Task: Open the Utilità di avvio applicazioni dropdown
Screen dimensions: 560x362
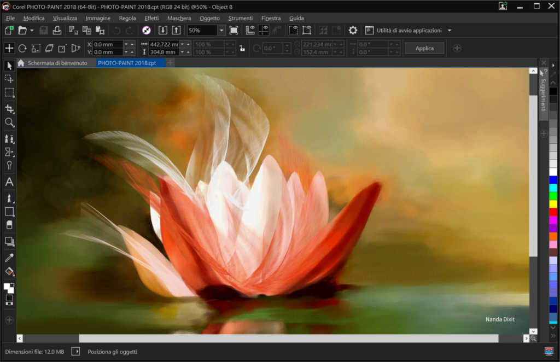Action: point(450,31)
